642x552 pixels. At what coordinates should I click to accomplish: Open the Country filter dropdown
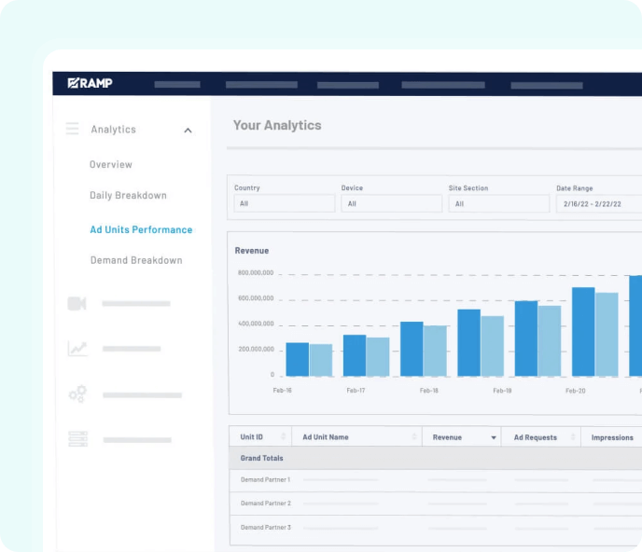pos(285,203)
